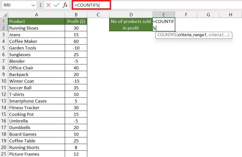Select the Blender cell

(x=36, y=61)
